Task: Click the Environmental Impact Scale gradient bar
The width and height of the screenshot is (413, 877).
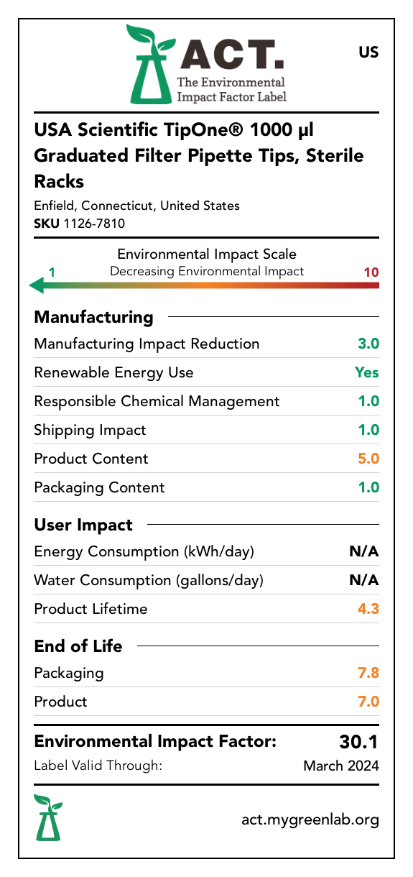Action: (204, 286)
